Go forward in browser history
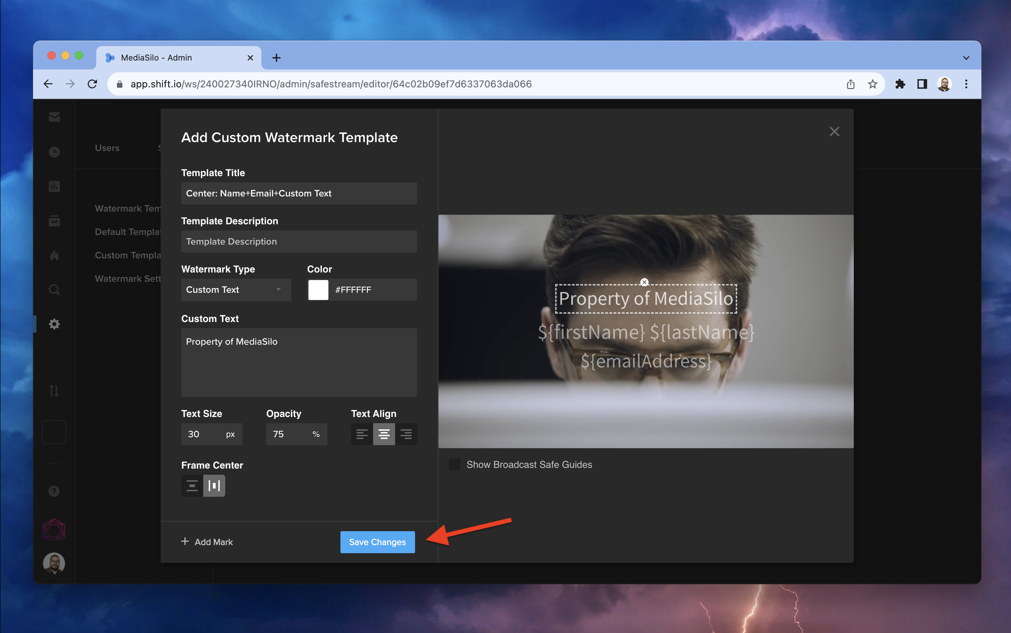The width and height of the screenshot is (1011, 633). point(70,84)
